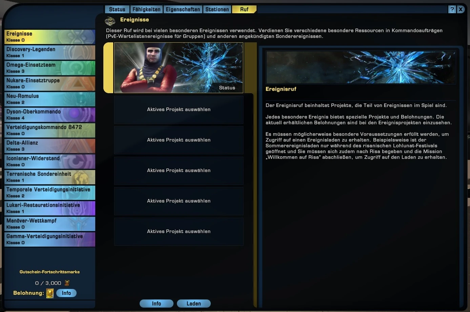Select Dyson-Oberkommando reputation entry
Image resolution: width=470 pixels, height=312 pixels.
(x=50, y=115)
